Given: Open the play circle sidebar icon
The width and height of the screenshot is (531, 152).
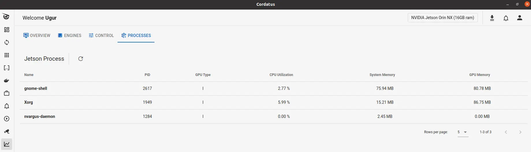Looking at the screenshot, I should 7,119.
